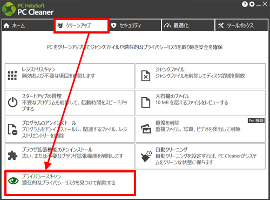Click the optimization speedometer icon
This screenshot has height=200, width=270.
coord(167,25)
